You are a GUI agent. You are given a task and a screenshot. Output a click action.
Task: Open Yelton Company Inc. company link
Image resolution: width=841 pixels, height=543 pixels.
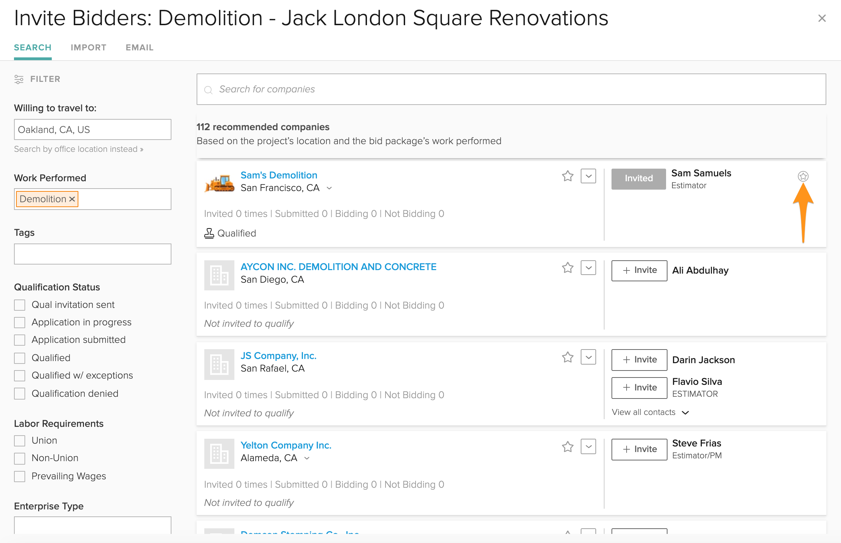coord(286,445)
